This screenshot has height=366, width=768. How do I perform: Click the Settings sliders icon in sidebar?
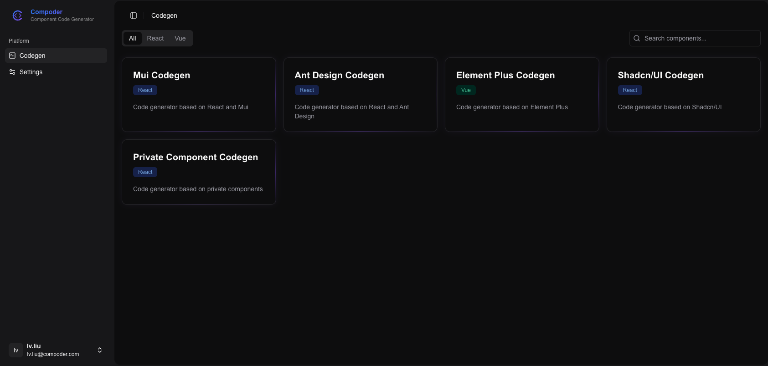coord(12,72)
